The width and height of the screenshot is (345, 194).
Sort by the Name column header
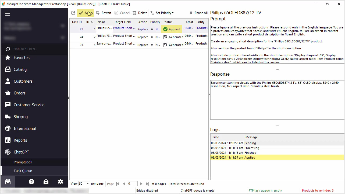pyautogui.click(x=101, y=22)
